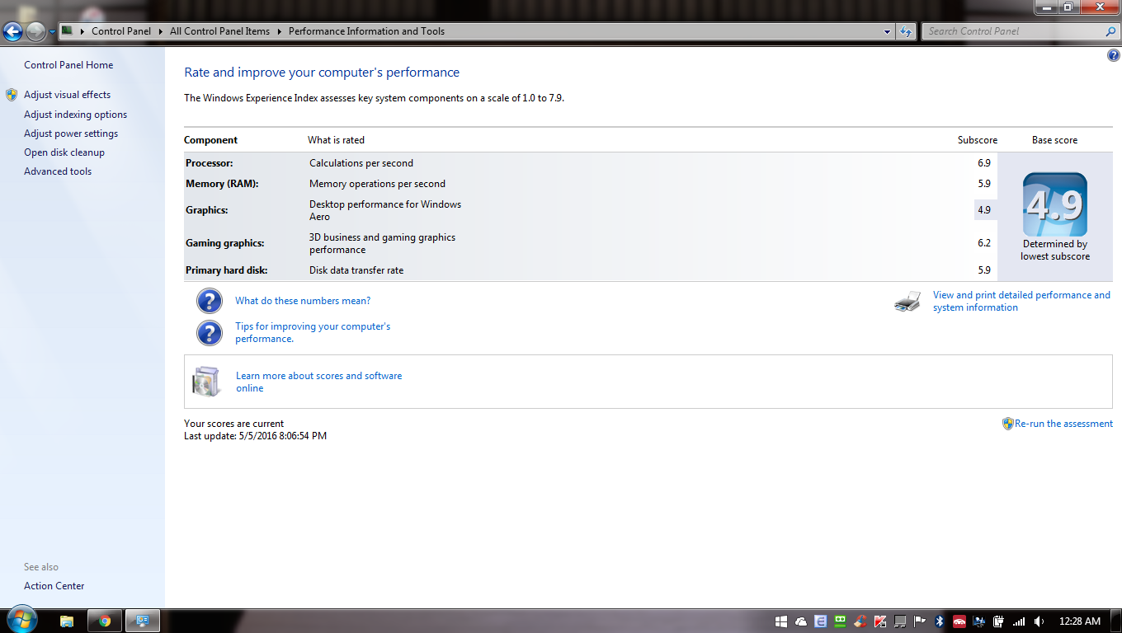This screenshot has width=1122, height=633.
Task: Click the red phone tray icon
Action: (x=959, y=621)
